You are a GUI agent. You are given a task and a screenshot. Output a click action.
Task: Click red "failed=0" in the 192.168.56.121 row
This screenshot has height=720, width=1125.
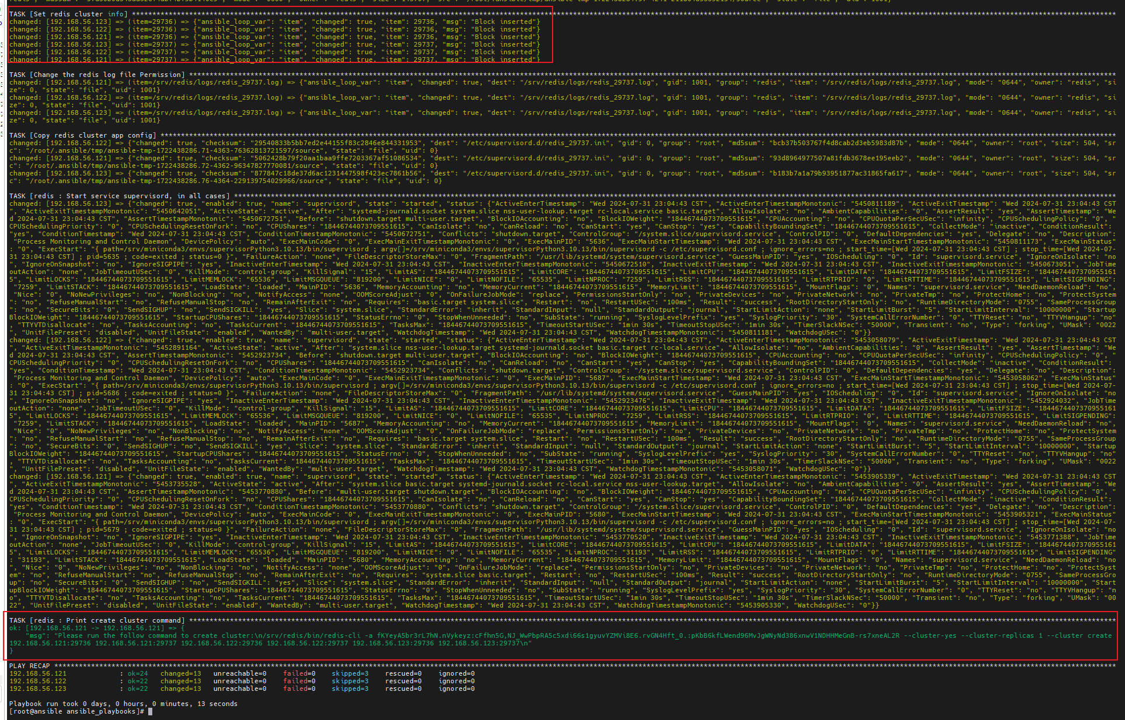click(299, 673)
